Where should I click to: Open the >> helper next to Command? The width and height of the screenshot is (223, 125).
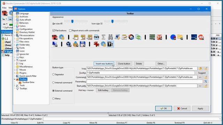click(x=200, y=77)
